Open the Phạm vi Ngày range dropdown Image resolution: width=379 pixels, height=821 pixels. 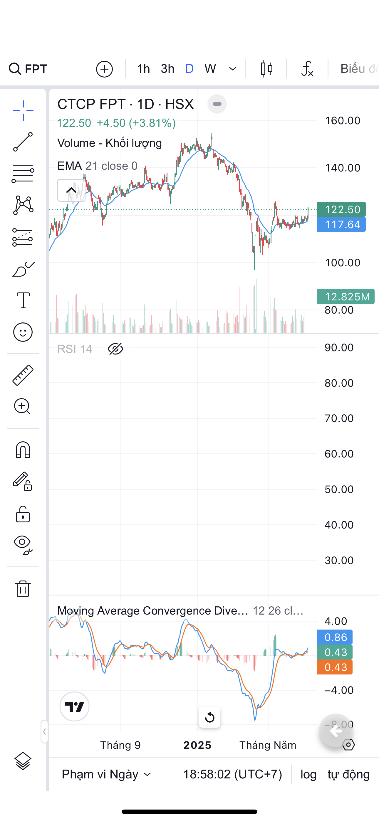(x=106, y=774)
